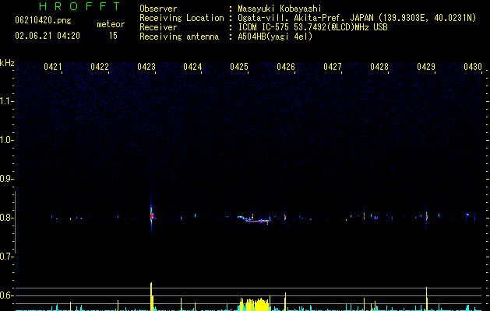Image resolution: width=490 pixels, height=311 pixels.
Task: Click the 0427 time marker
Action: (333, 67)
